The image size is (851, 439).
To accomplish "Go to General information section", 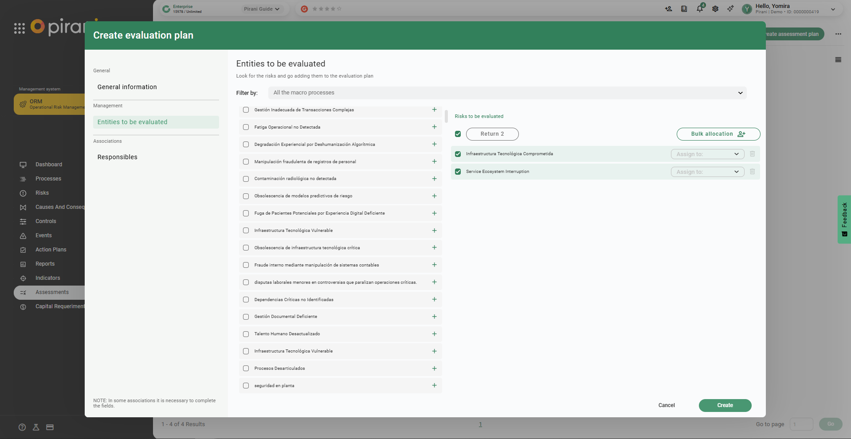I will 127,87.
